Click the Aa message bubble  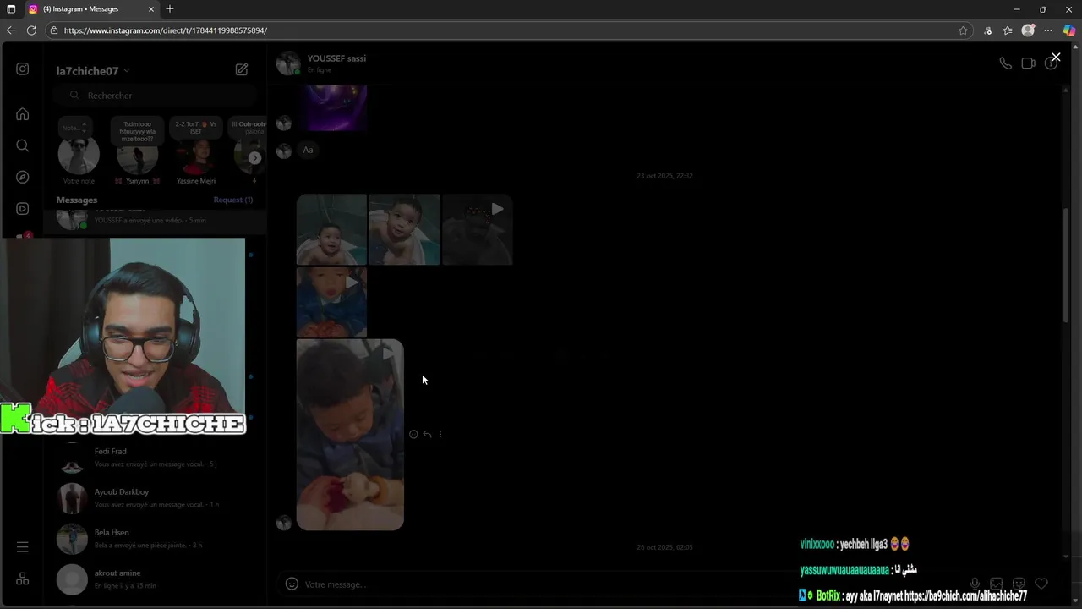[x=308, y=150]
